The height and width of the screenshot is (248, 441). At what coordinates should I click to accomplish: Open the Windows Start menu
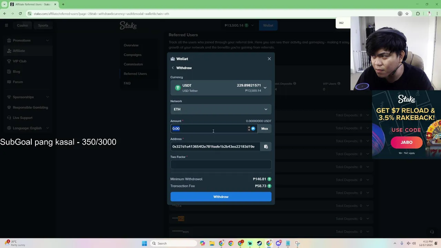144,244
